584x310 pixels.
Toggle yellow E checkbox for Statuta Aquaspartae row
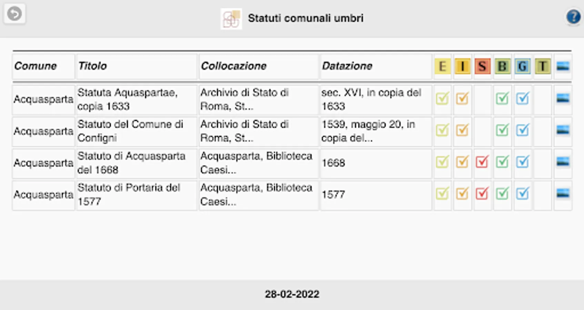pyautogui.click(x=442, y=99)
